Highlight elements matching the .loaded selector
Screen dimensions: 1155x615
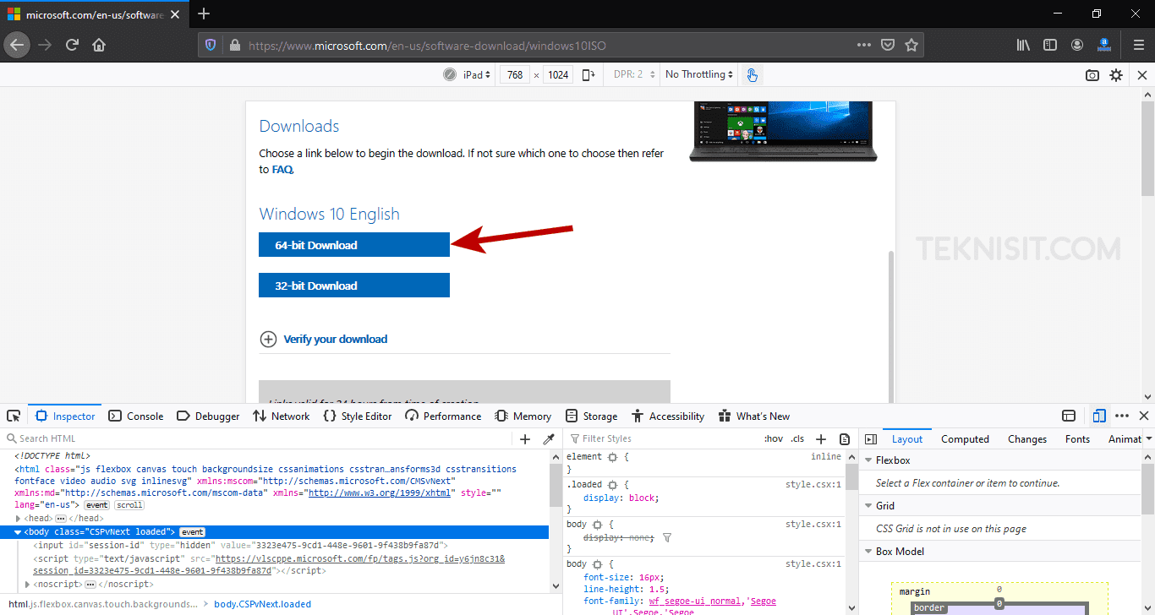tap(611, 485)
